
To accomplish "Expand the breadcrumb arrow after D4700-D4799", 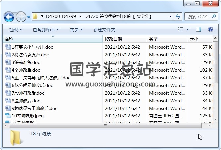I will (80, 17).
